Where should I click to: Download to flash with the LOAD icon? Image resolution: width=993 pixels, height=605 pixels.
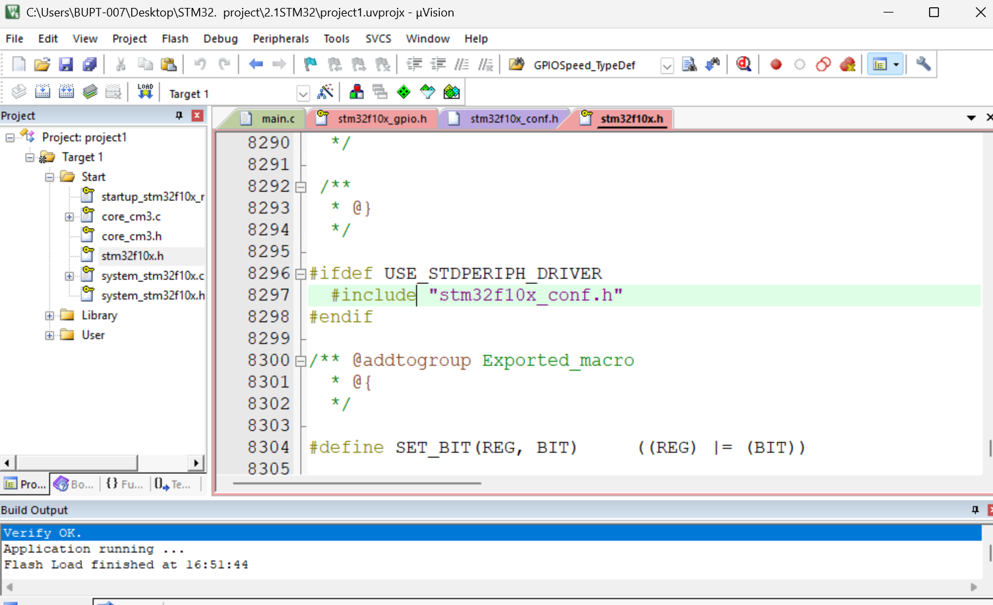(x=145, y=92)
